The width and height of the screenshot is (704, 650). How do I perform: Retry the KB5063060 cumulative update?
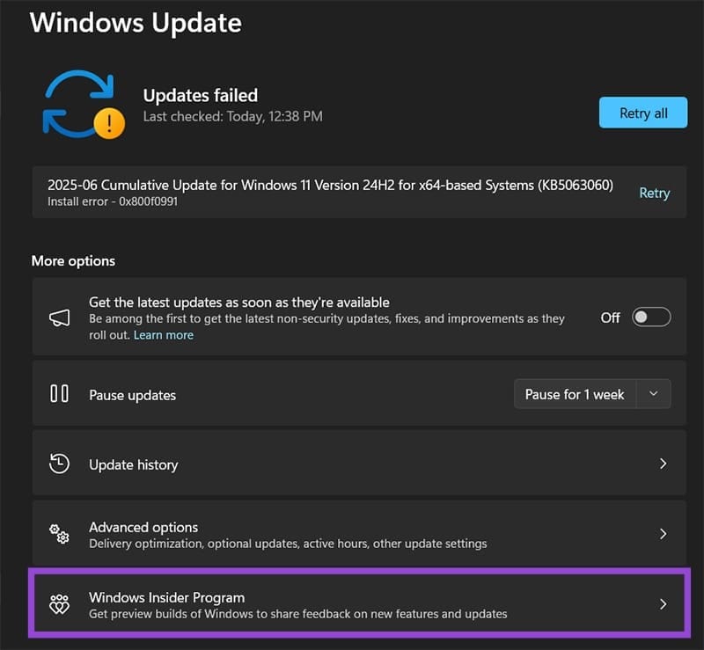(x=654, y=193)
